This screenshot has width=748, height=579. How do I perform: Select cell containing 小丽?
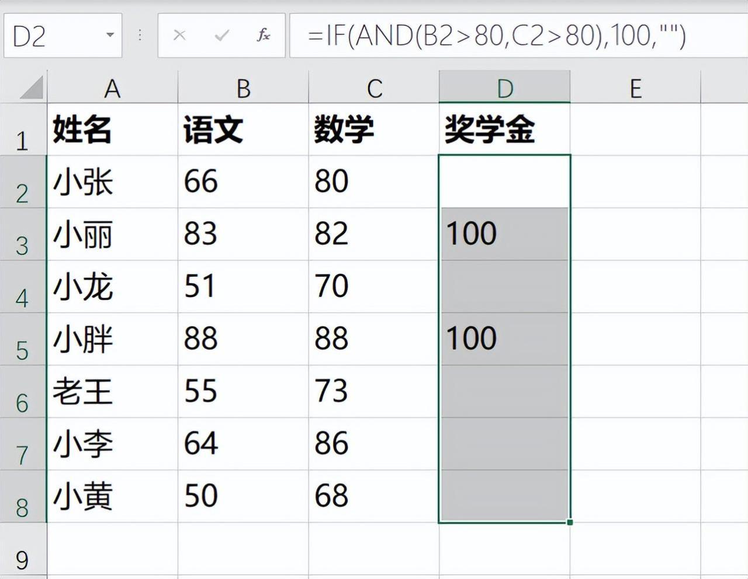(112, 234)
